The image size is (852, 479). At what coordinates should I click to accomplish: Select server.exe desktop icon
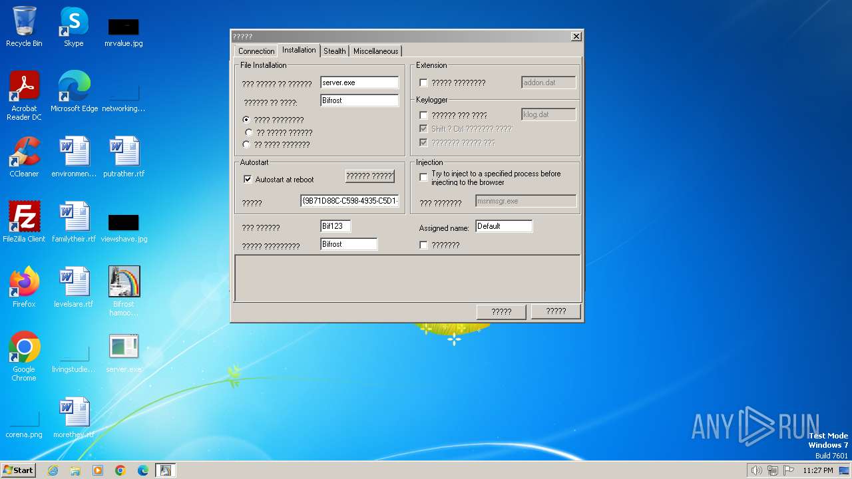click(x=124, y=353)
